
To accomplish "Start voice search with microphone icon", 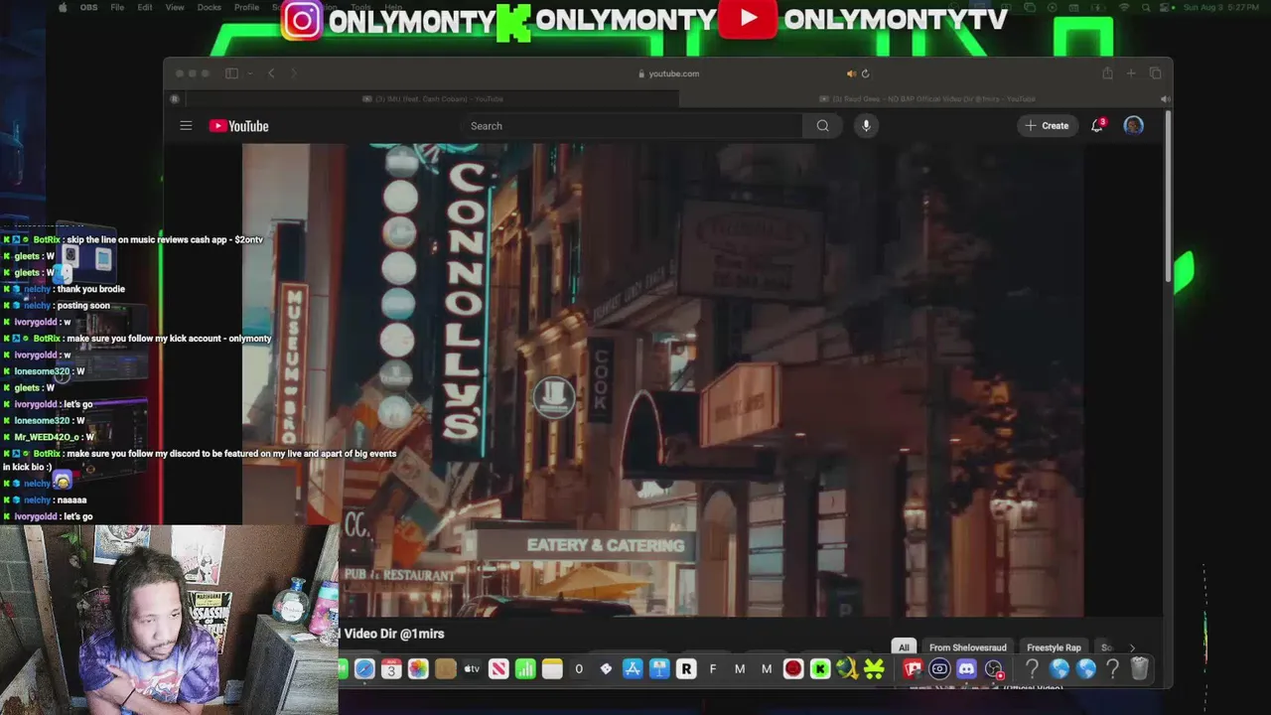I will click(866, 126).
